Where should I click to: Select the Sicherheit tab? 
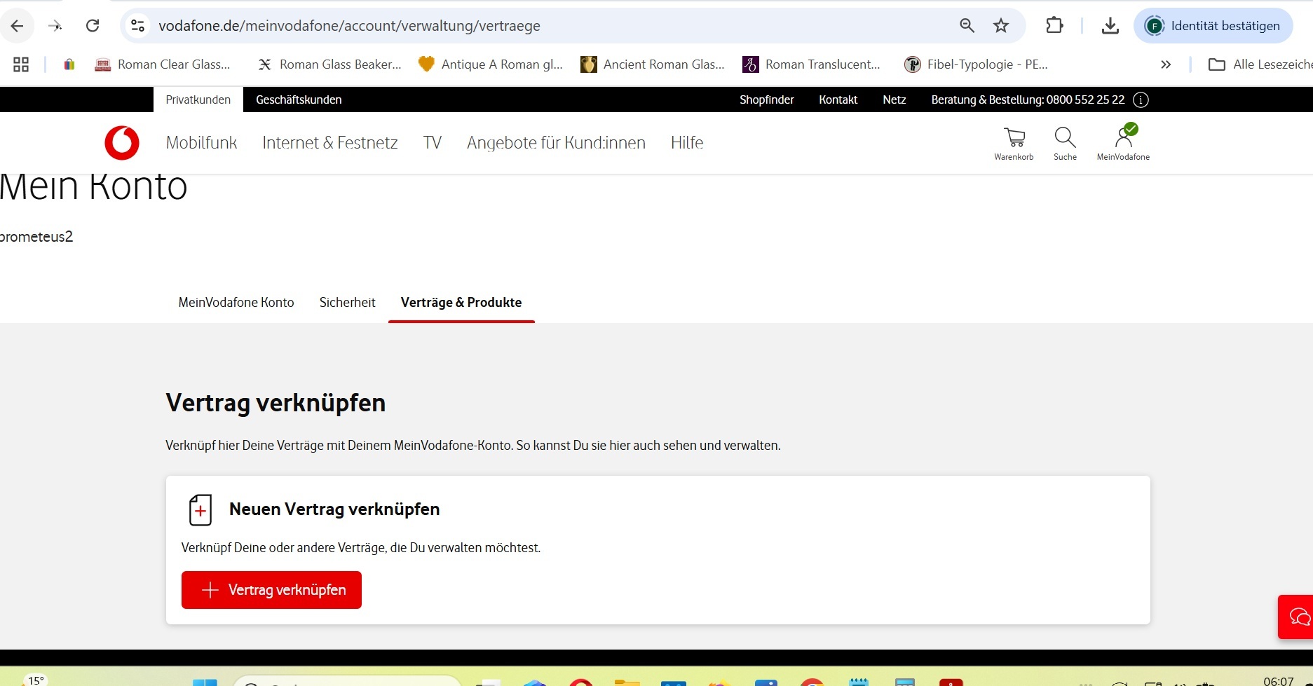[348, 303]
